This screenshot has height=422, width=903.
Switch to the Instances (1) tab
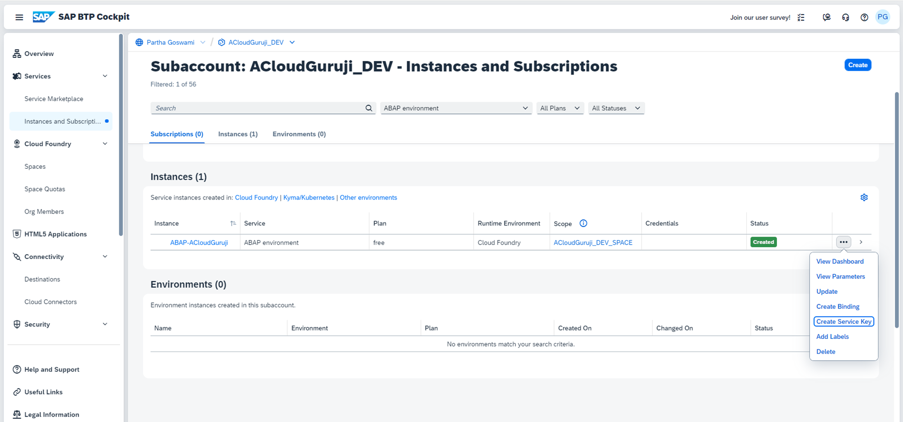pos(237,134)
